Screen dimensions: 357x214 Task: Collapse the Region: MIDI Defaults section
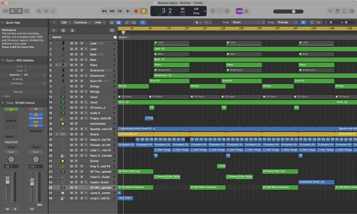coord(2,60)
